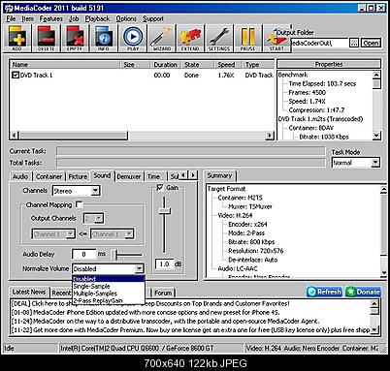Click the Open output folder button
The width and height of the screenshot is (390, 371).
coord(371,43)
